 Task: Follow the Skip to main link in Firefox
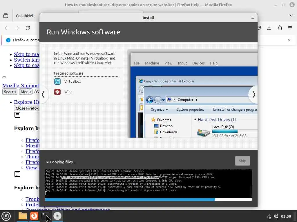coord(26,54)
